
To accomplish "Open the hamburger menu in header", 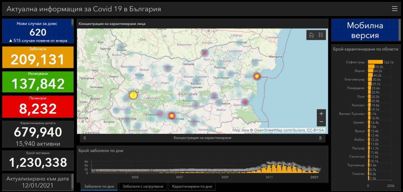I will click(394, 9).
